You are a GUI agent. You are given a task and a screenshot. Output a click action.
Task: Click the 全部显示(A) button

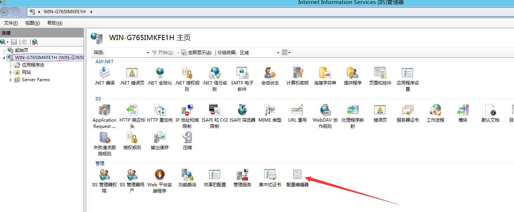point(197,53)
